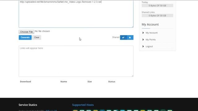Grab the resize handle of the link input area
This screenshot has width=198, height=111.
132,27
